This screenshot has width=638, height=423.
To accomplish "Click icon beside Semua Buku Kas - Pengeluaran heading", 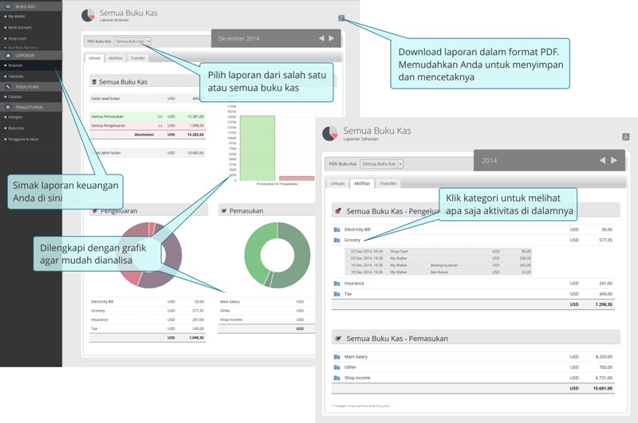I will coord(337,211).
